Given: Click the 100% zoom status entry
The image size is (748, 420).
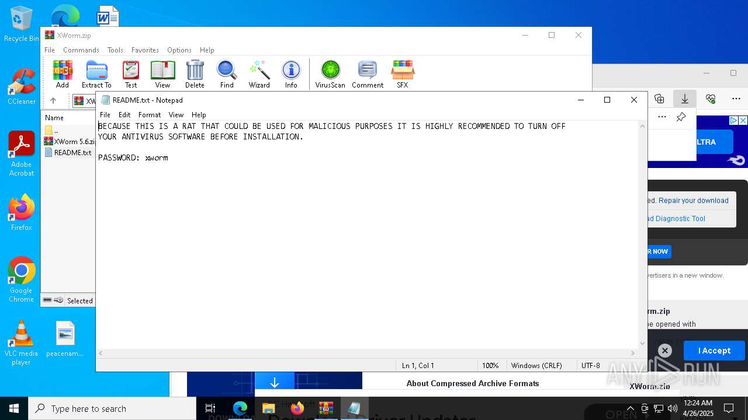Looking at the screenshot, I should 490,366.
